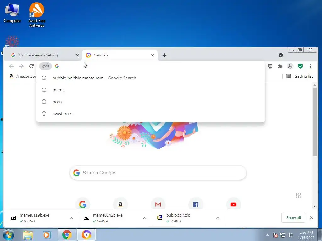322x241 pixels.
Task: Click the clock icon beside 'avast one'
Action: click(44, 114)
